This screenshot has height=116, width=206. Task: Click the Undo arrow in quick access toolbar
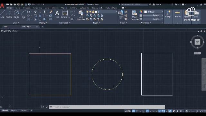point(33,4)
